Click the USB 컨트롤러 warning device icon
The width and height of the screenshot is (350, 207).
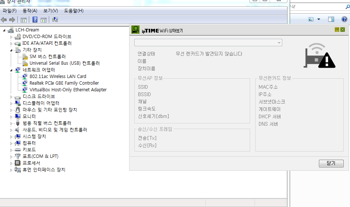pos(25,63)
